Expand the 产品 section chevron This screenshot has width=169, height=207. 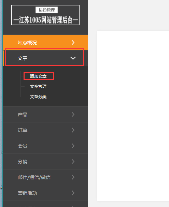[x=73, y=115]
